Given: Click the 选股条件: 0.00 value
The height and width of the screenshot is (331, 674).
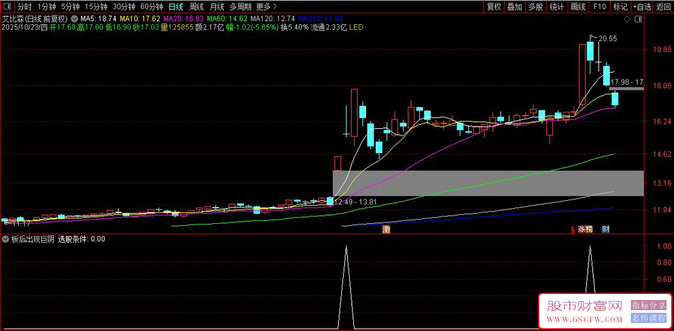Looking at the screenshot, I should 82,240.
